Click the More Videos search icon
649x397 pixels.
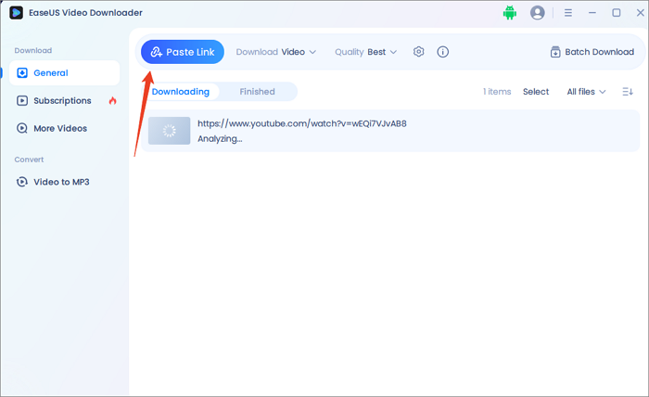click(22, 128)
